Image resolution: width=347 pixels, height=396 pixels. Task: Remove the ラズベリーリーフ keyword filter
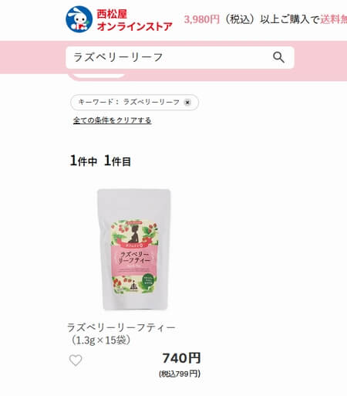[x=187, y=103]
